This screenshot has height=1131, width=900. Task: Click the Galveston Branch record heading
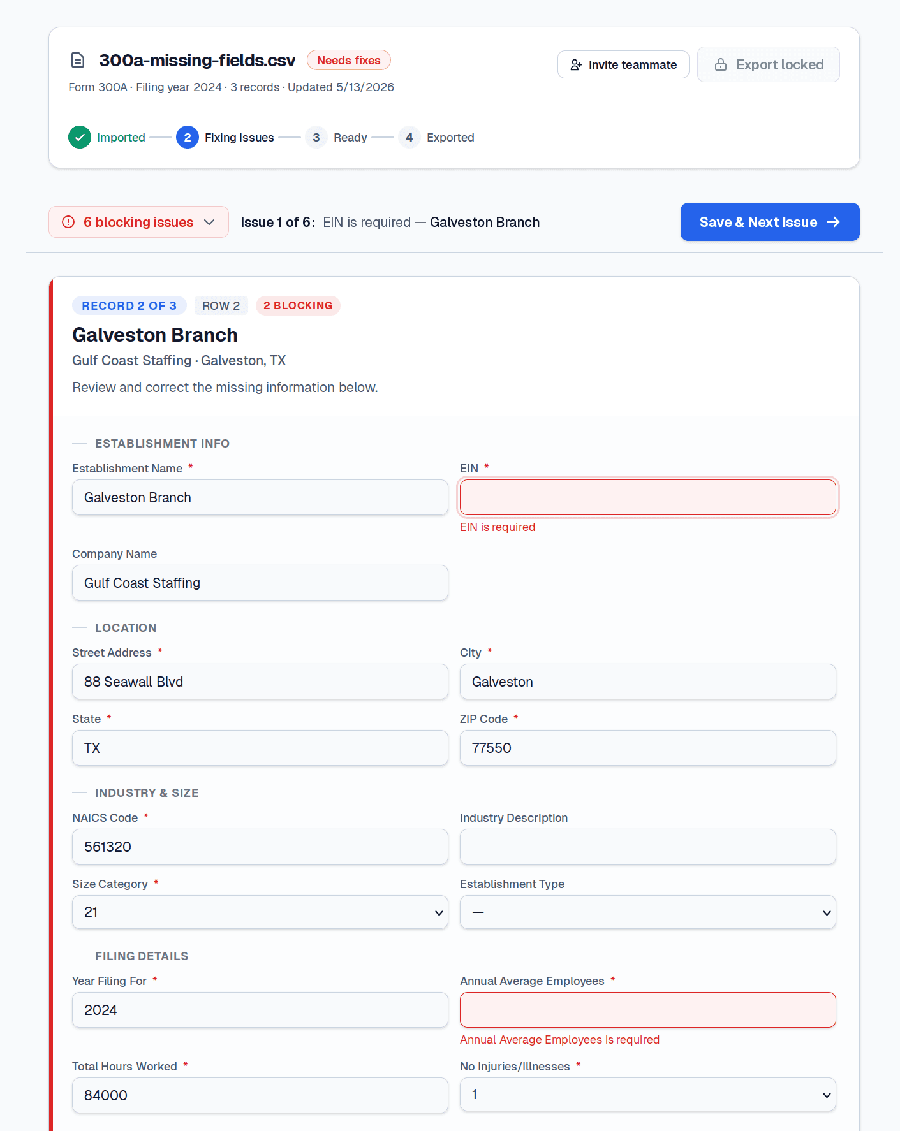tap(155, 335)
